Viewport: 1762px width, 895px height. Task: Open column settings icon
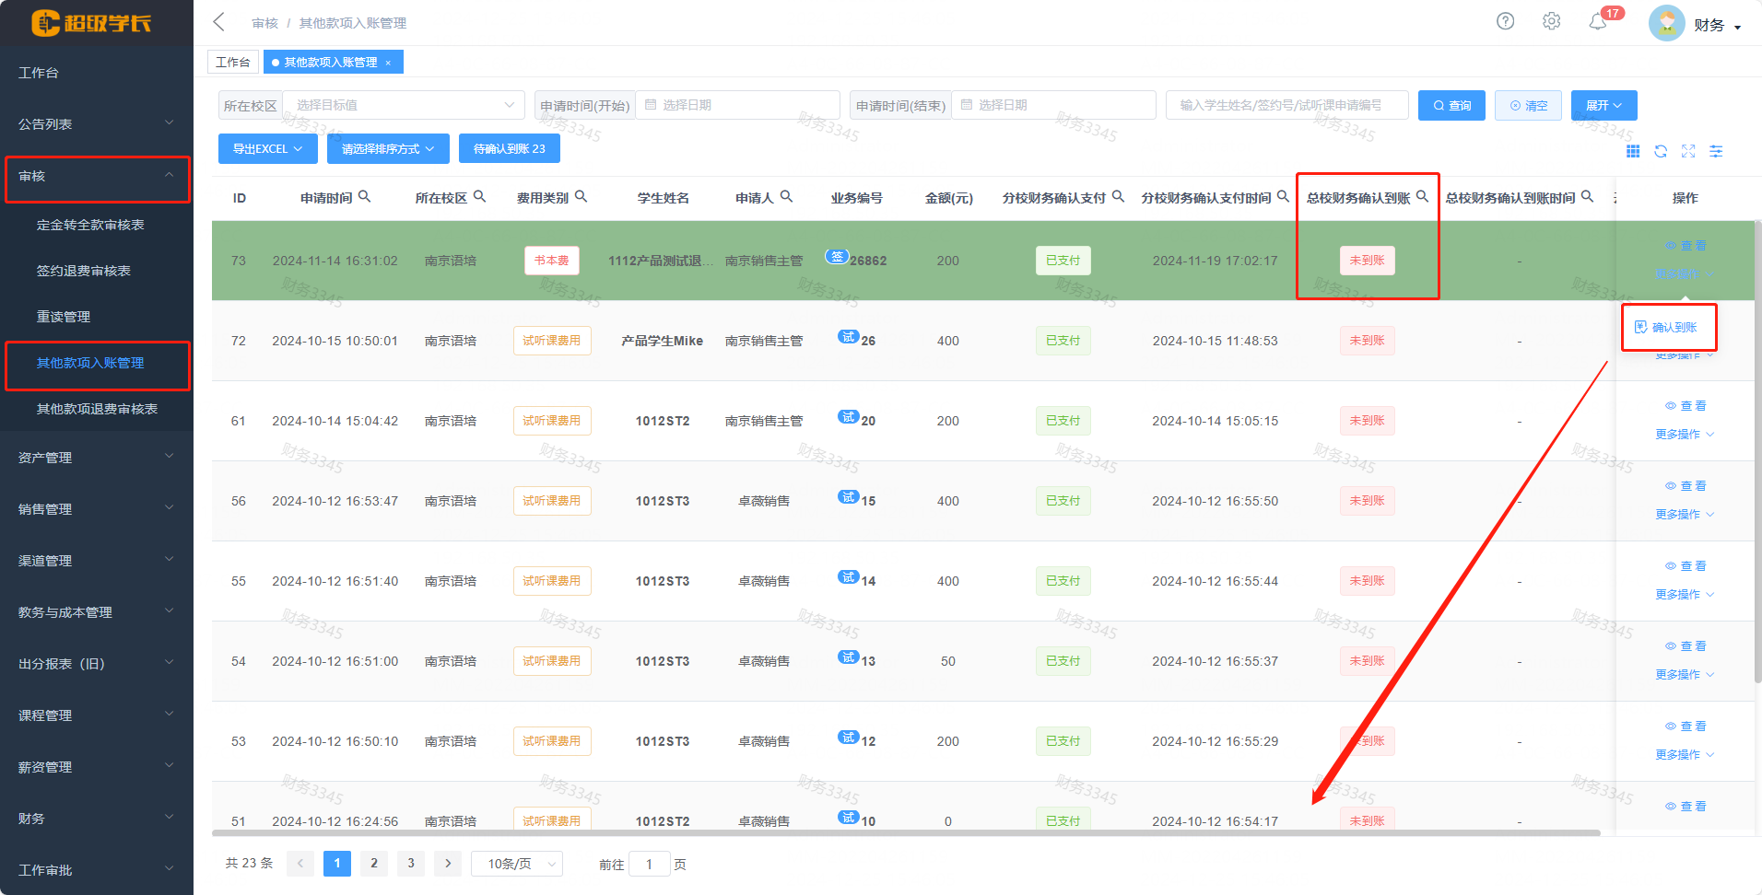1716,151
